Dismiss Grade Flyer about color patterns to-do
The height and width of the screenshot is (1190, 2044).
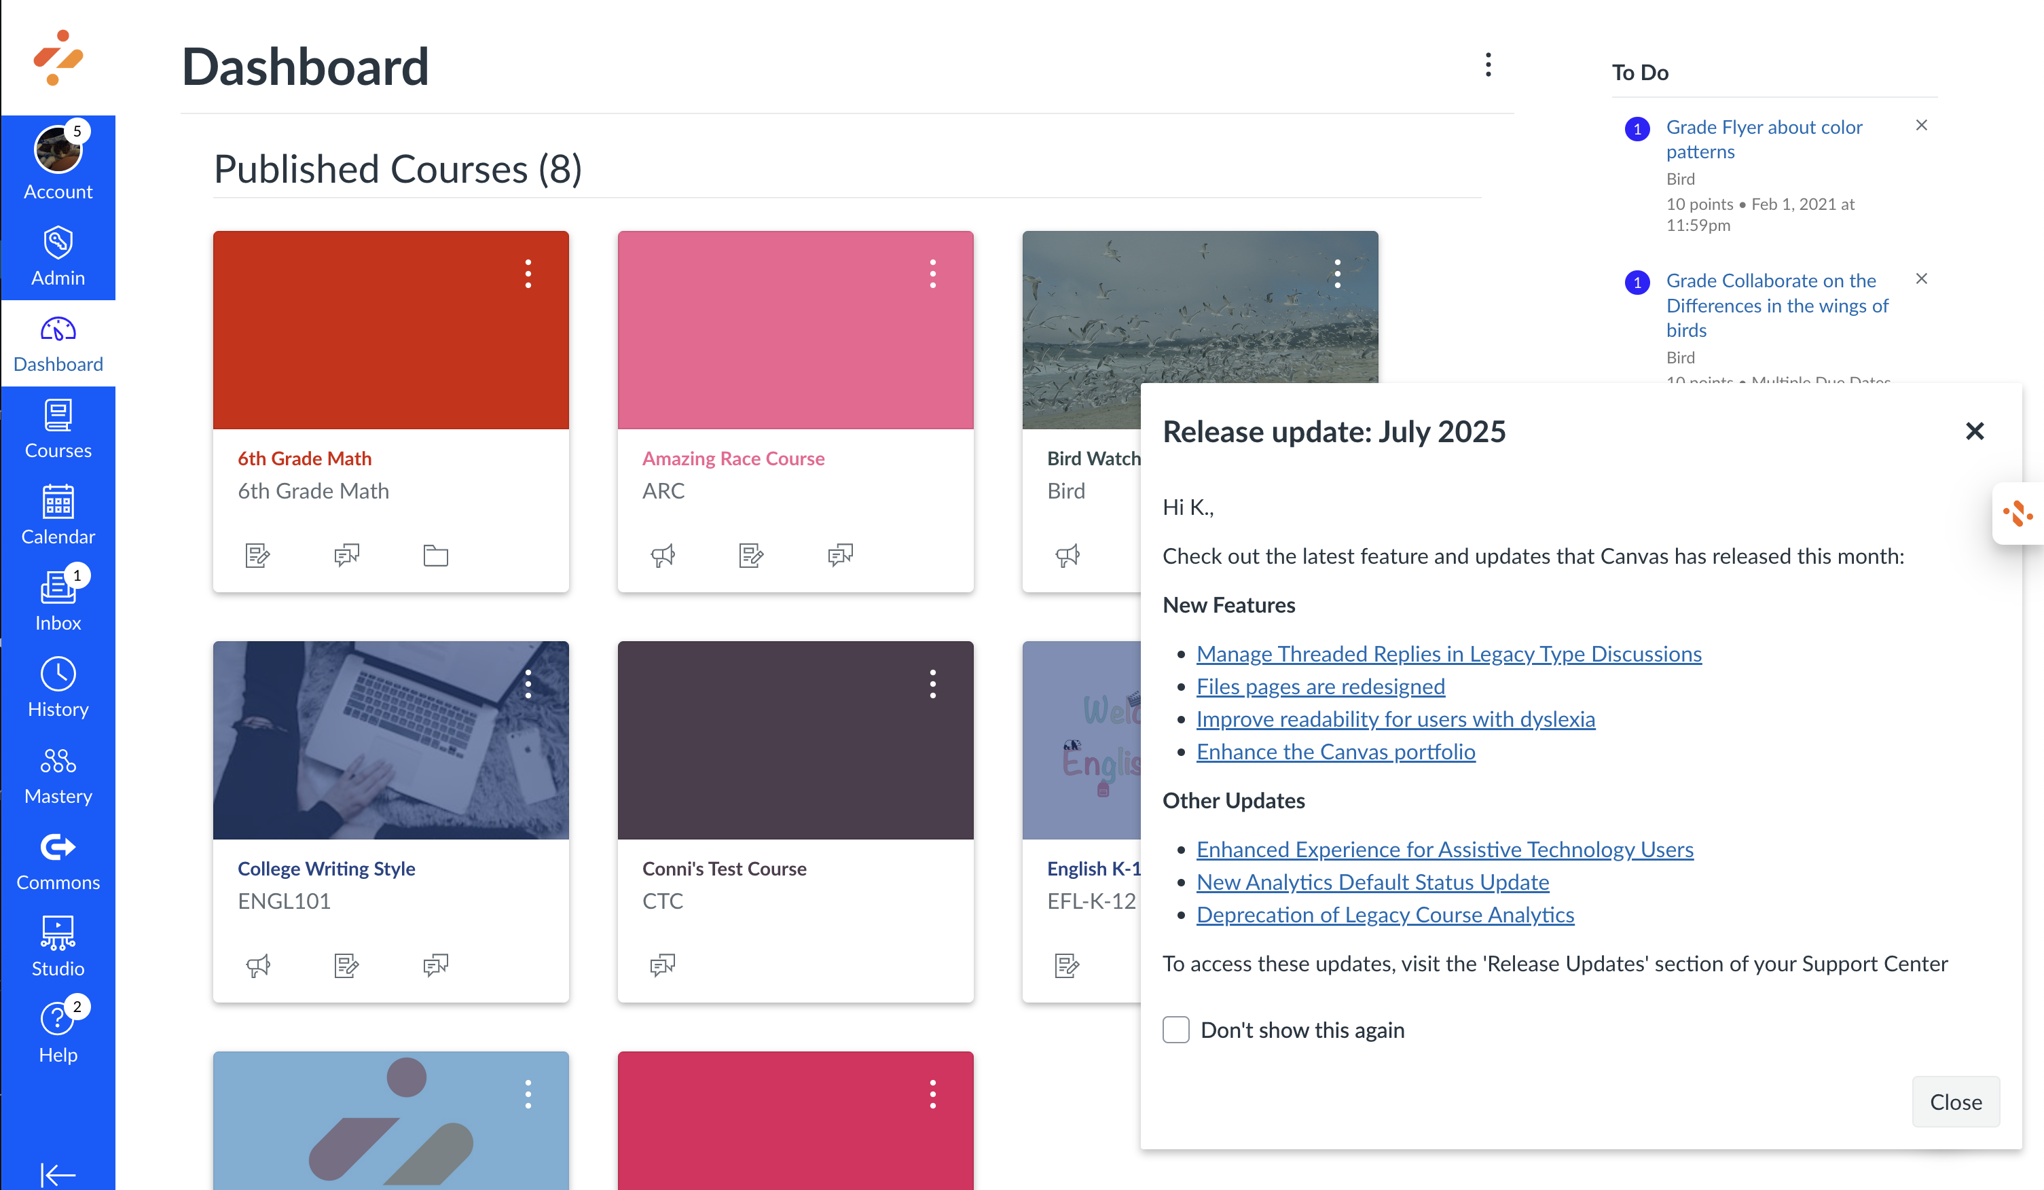(1920, 125)
